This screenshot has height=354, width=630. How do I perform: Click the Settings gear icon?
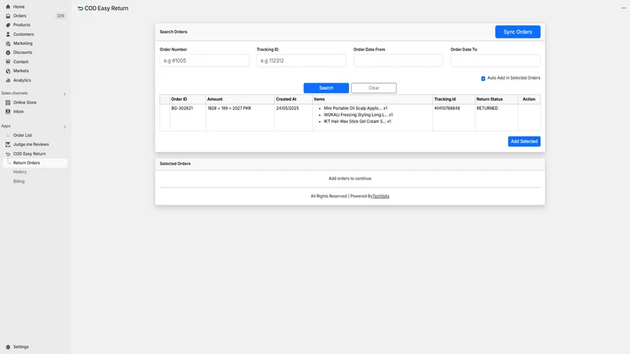coord(8,347)
